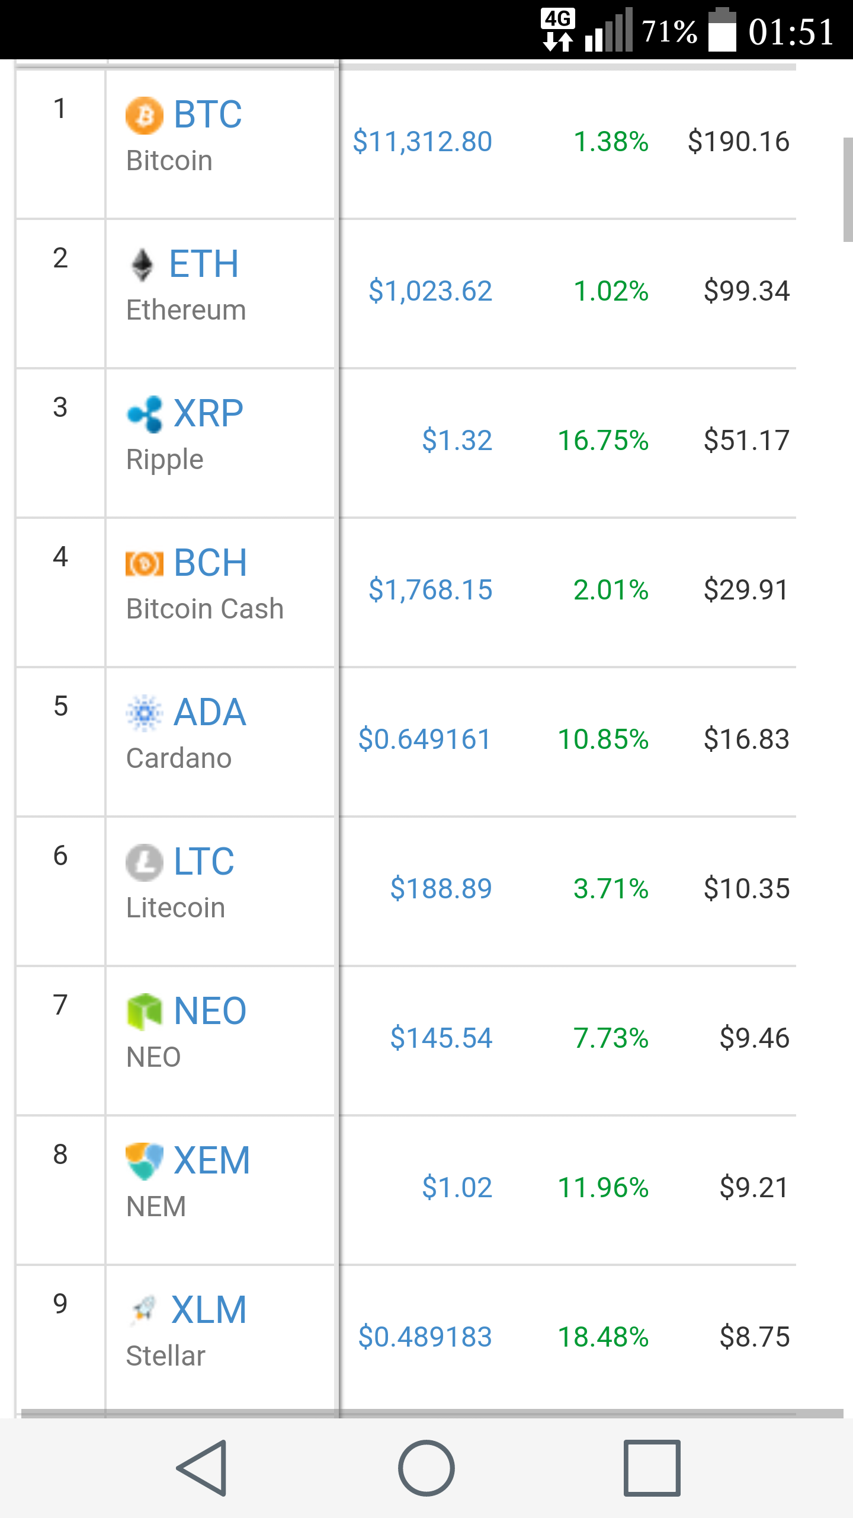The width and height of the screenshot is (853, 1518).
Task: Tap the Ripple blue logo icon
Action: (144, 414)
